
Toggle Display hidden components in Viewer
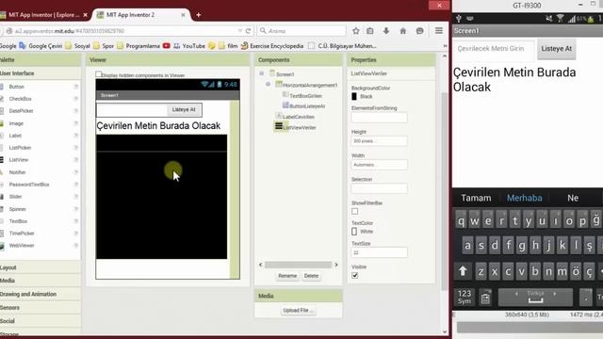pos(98,74)
